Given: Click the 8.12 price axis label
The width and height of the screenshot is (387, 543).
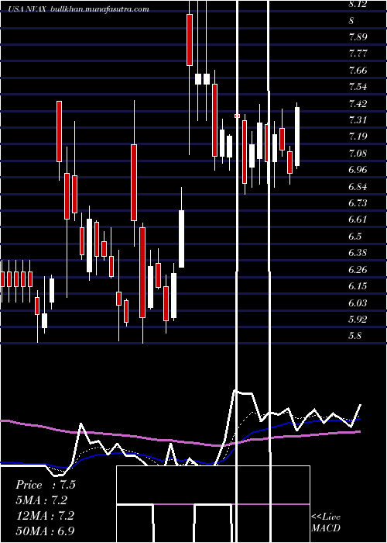Looking at the screenshot, I should coord(358,4).
